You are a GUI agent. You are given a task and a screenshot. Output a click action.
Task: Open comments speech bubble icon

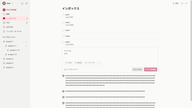[182, 3]
